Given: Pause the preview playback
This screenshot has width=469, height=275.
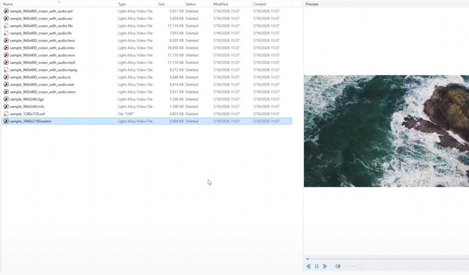Looking at the screenshot, I should 317,266.
